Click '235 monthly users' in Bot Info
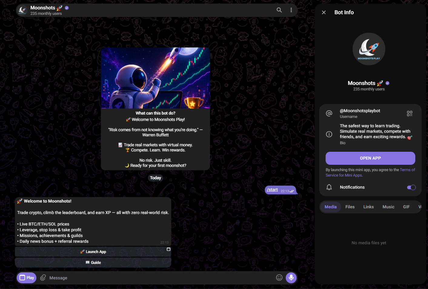This screenshot has height=289, width=428. [369, 89]
